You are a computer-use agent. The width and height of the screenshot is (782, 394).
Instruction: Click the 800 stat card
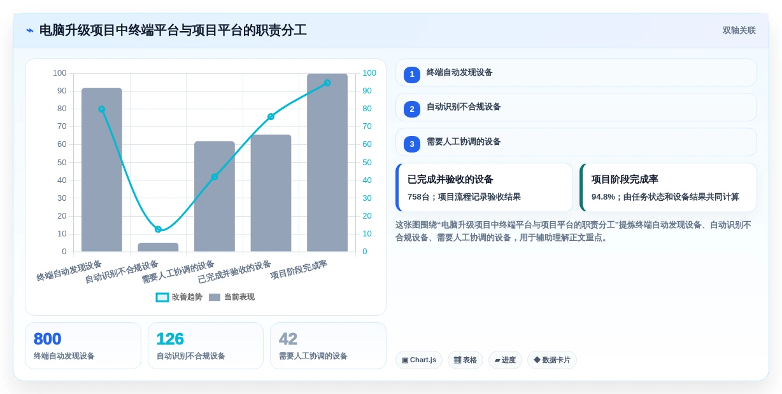pos(83,346)
